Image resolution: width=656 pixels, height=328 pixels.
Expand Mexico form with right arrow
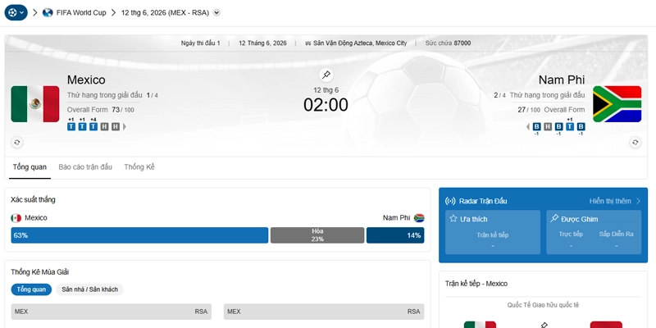pyautogui.click(x=125, y=126)
